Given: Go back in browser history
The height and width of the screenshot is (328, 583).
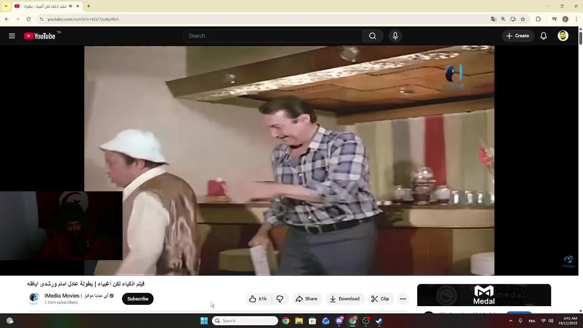Looking at the screenshot, I should point(6,19).
